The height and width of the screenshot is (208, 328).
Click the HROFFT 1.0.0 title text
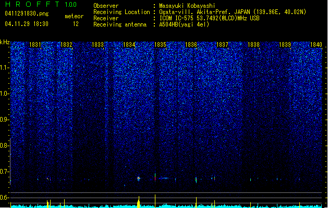pyautogui.click(x=41, y=4)
